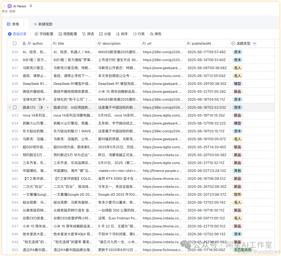The height and width of the screenshot is (256, 281).
Task: Check the select-all checkbox in header
Action: click(x=15, y=43)
